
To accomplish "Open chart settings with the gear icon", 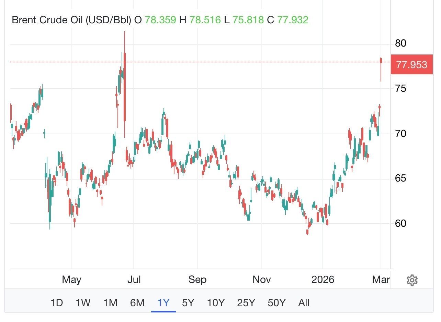I will [412, 280].
